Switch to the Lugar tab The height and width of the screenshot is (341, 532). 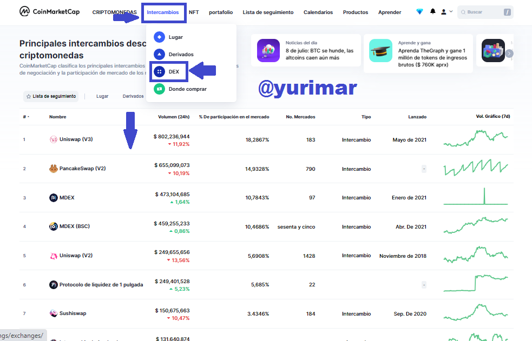point(102,96)
